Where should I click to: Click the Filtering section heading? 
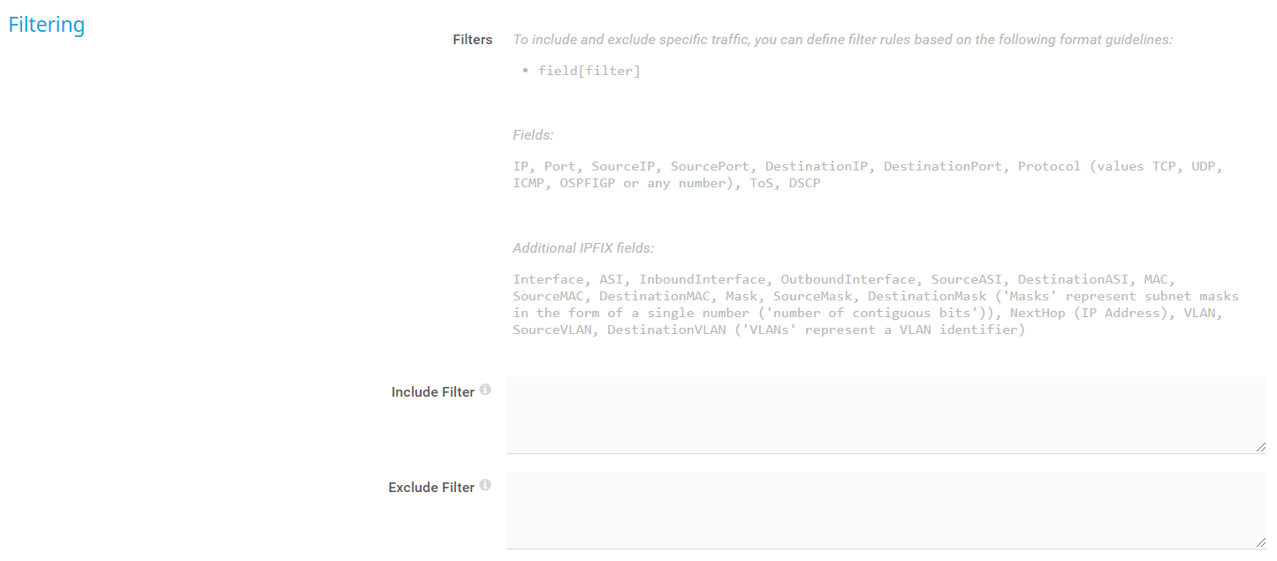coord(47,25)
